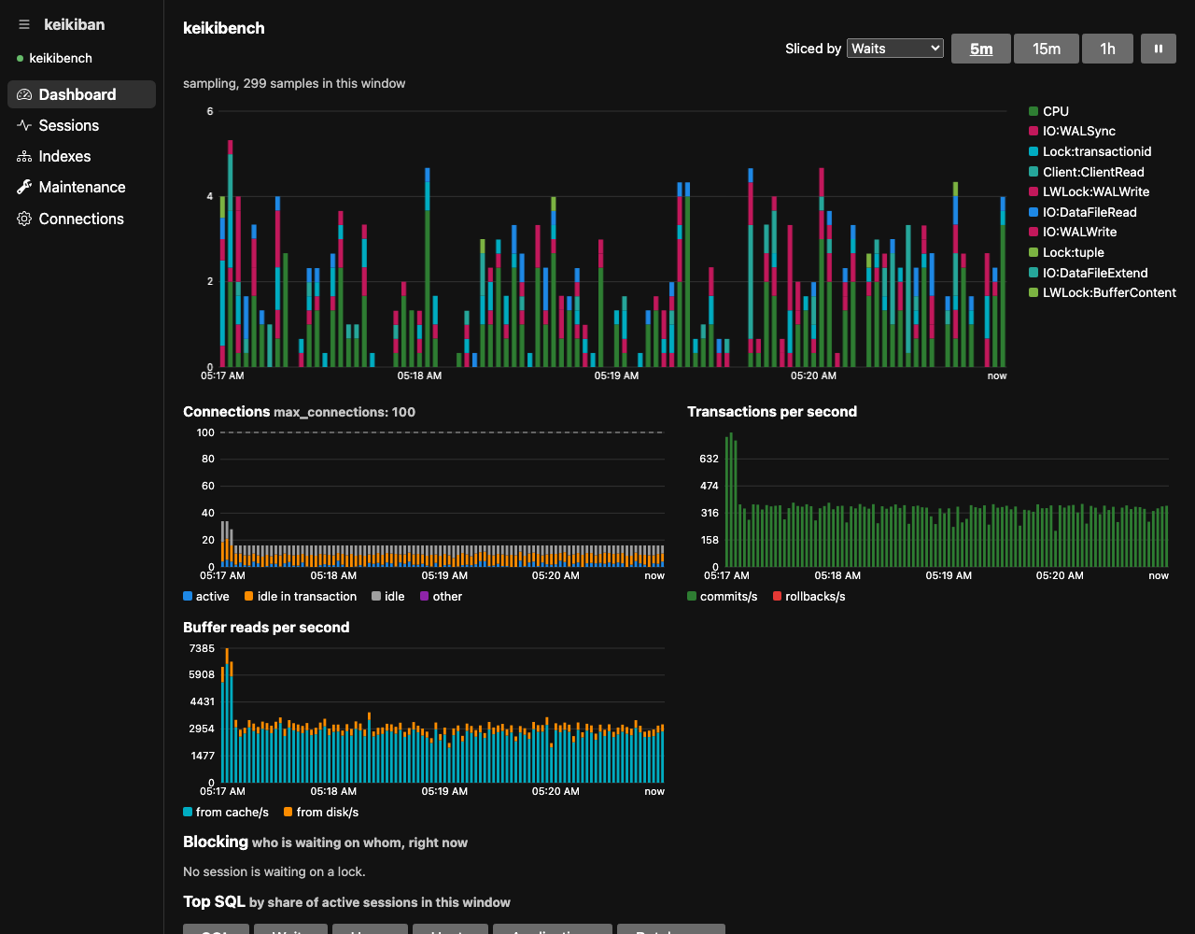Click the 'from disk/s' legend entry

pos(321,812)
